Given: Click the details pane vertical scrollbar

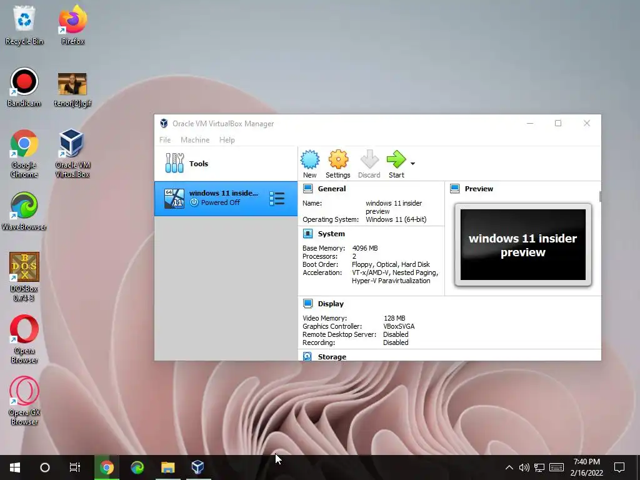Looking at the screenshot, I should (600, 197).
